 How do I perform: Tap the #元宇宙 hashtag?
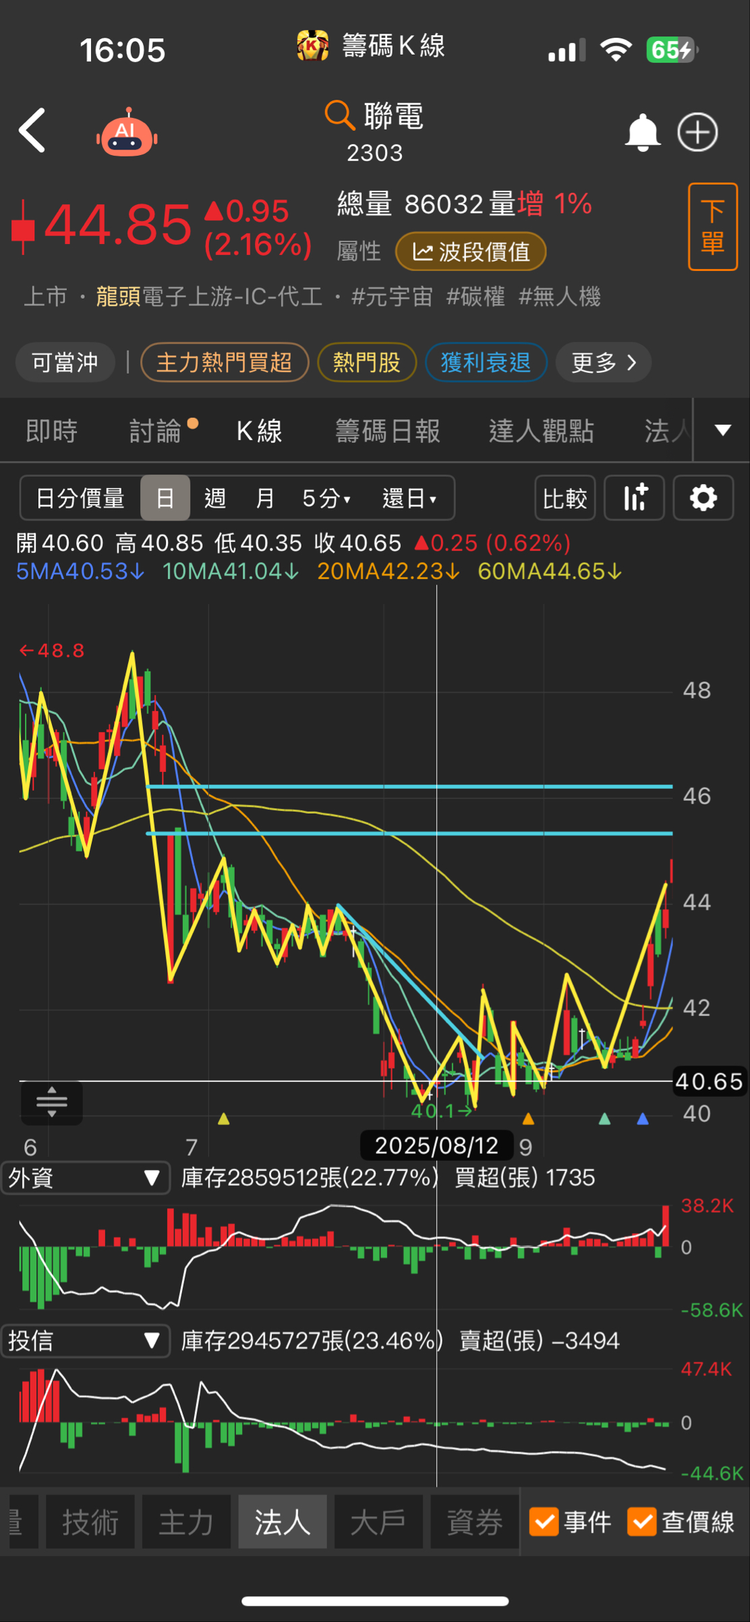[x=392, y=297]
